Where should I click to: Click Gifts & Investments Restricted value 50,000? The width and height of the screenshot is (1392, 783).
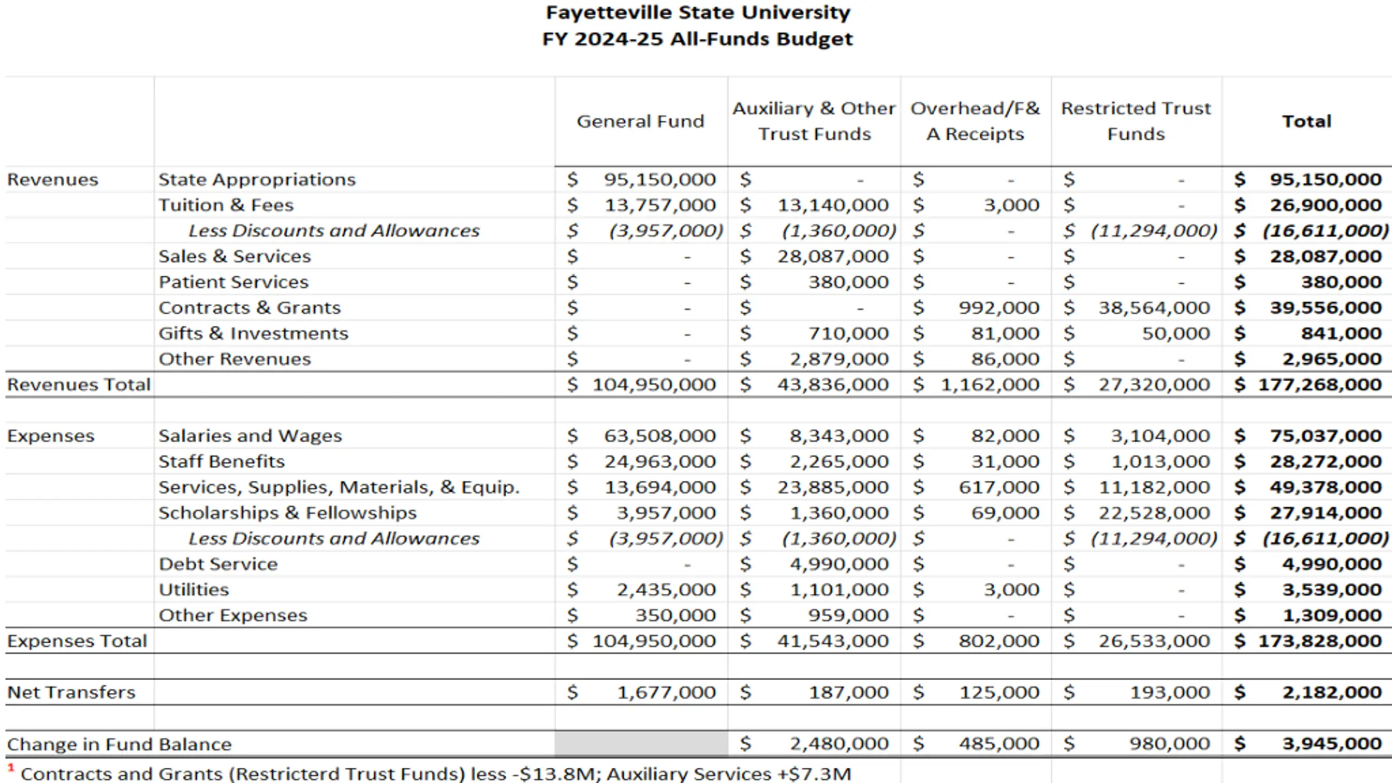pos(1176,333)
